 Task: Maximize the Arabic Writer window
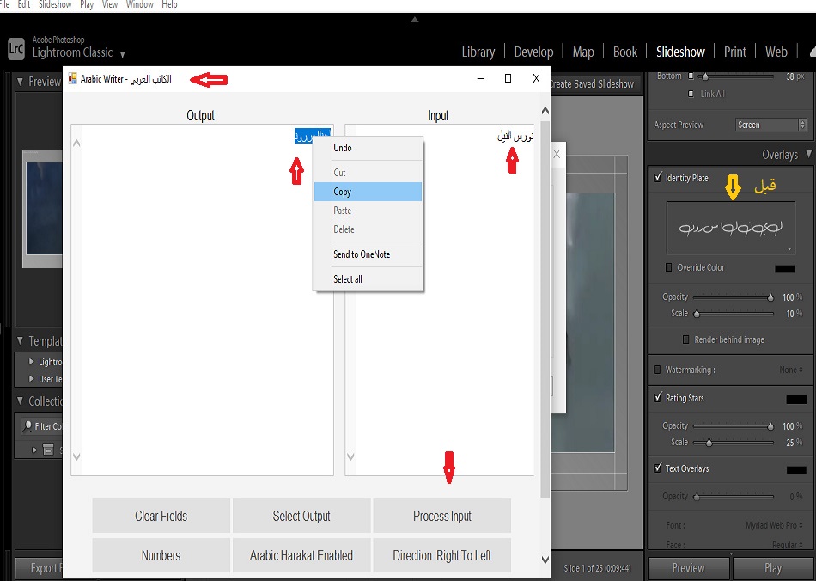(508, 79)
